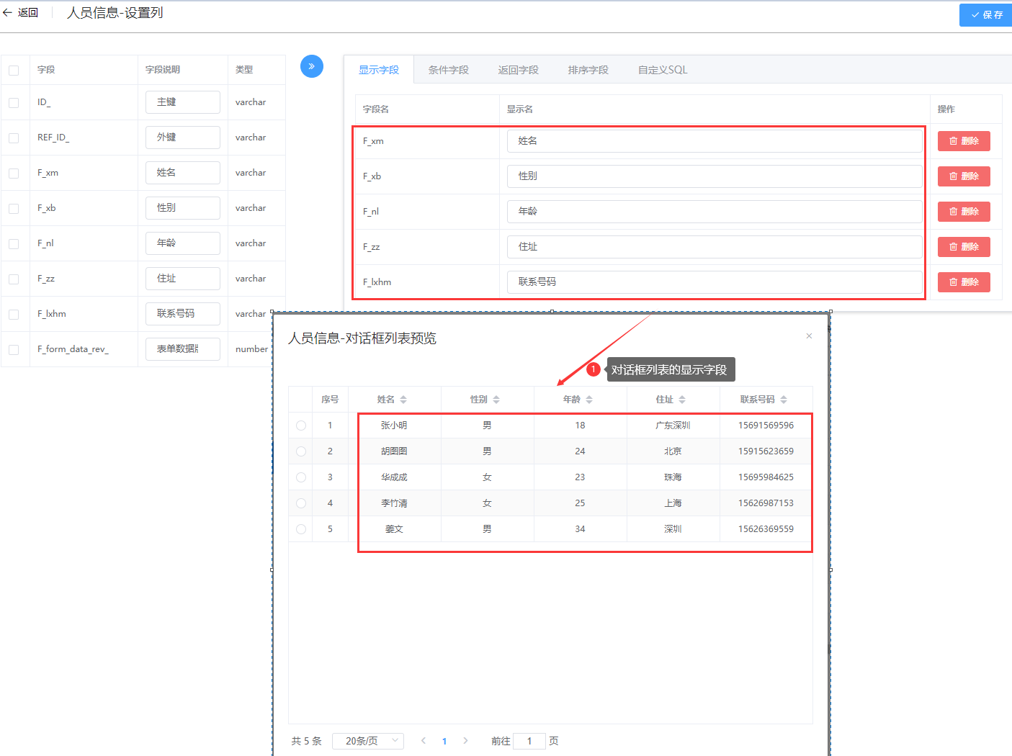
Task: Click the 前往 page number input box
Action: click(529, 741)
